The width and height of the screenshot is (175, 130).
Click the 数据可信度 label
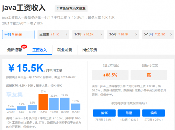[x=150, y=65]
